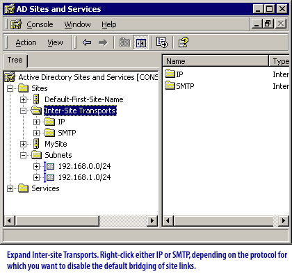This screenshot has height=278, width=292.
Task: Collapse the Subnets node
Action: pos(23,155)
